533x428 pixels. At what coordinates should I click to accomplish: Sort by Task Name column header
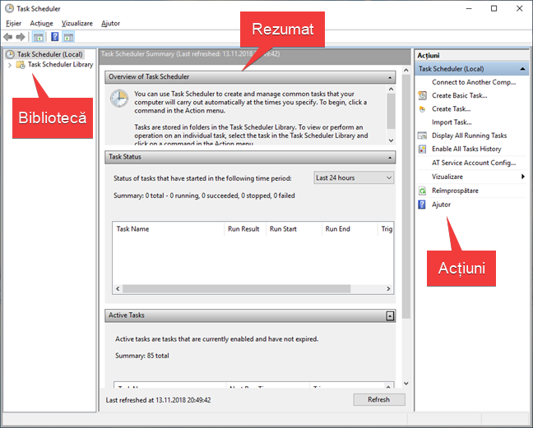pyautogui.click(x=169, y=229)
